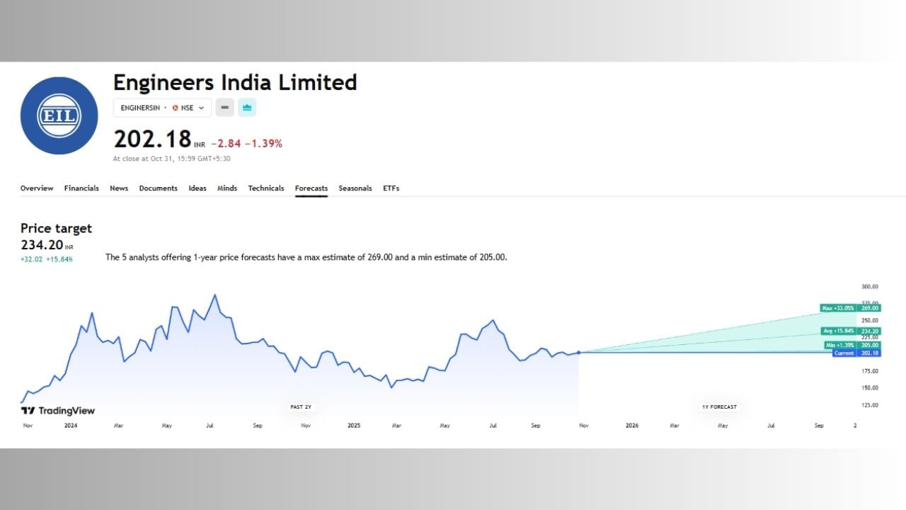The image size is (906, 510).
Task: Click the PAST 2Y chart label
Action: pyautogui.click(x=301, y=407)
